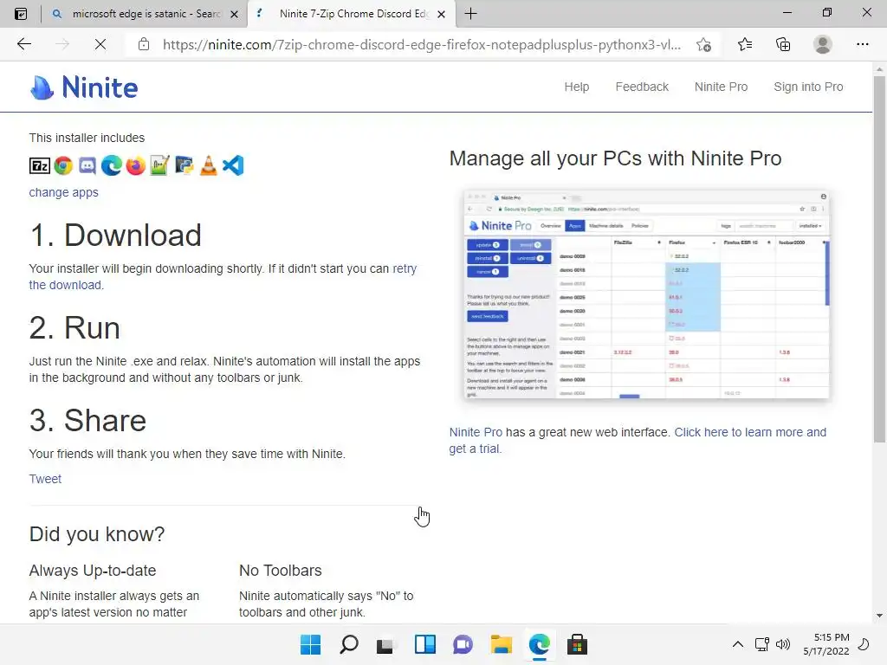View site information lock icon
The height and width of the screenshot is (665, 887).
[144, 44]
